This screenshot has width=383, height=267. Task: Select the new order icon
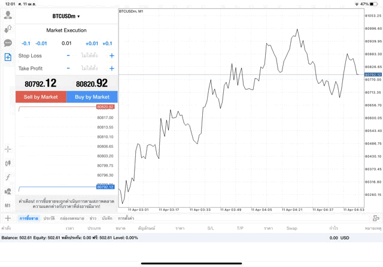(8, 57)
